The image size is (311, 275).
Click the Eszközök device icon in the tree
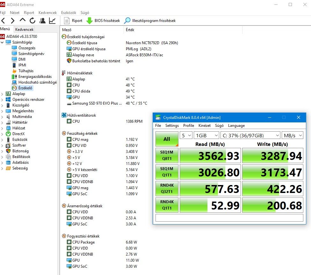coord(8,140)
